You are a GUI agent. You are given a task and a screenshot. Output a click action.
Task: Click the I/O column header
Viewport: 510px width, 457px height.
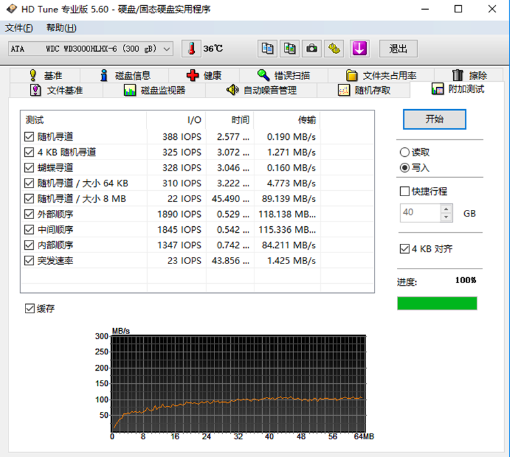coord(177,120)
